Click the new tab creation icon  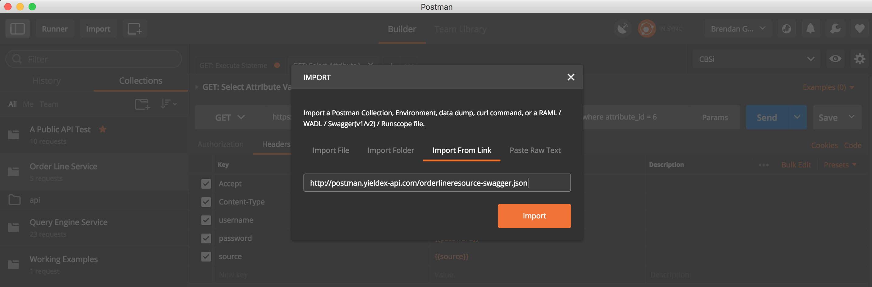coord(135,29)
